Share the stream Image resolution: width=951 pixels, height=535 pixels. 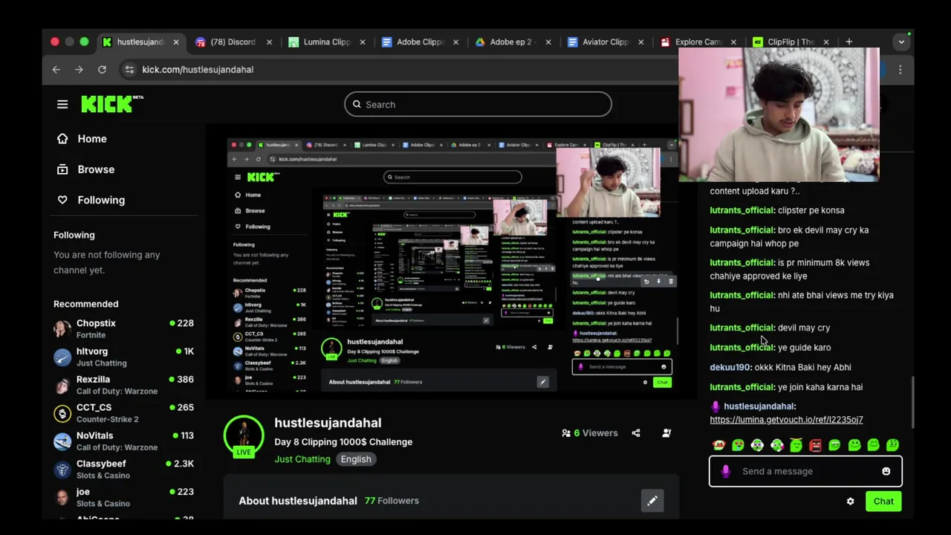click(636, 432)
